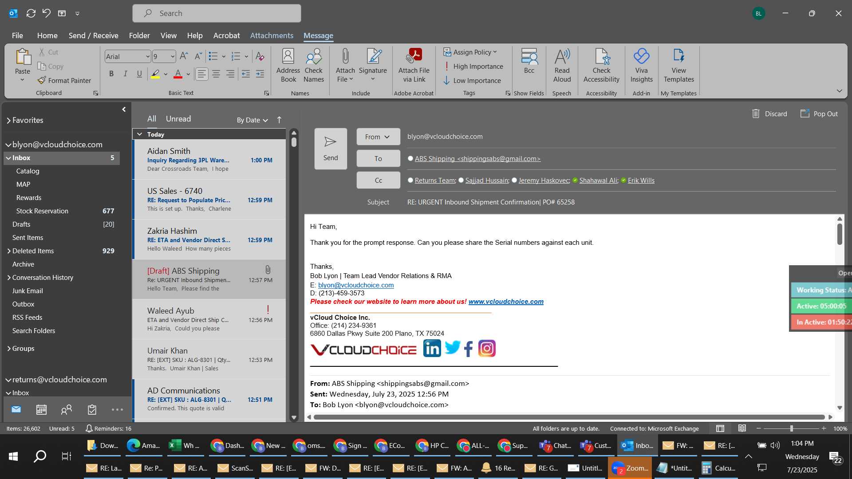This screenshot has width=852, height=479.
Task: Collapse the Today message group
Action: click(x=139, y=134)
